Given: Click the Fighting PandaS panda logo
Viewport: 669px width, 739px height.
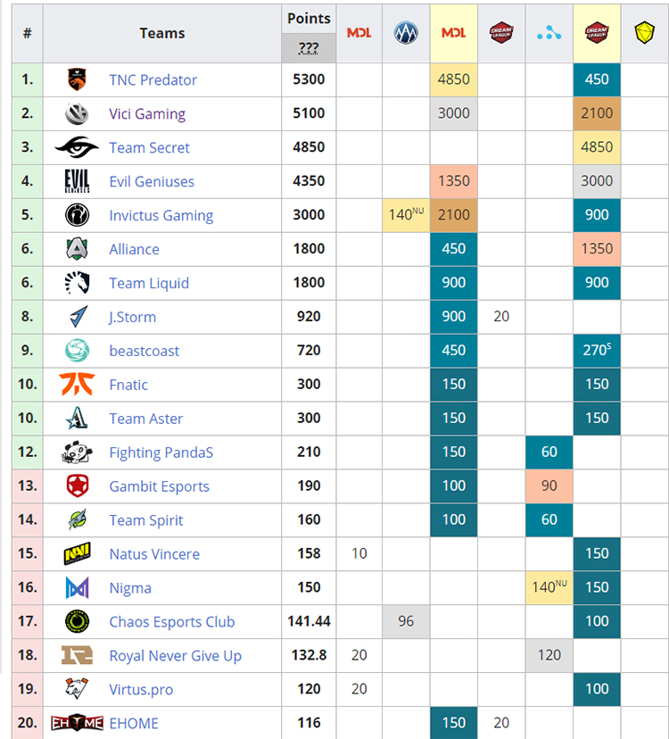Looking at the screenshot, I should click(x=77, y=453).
